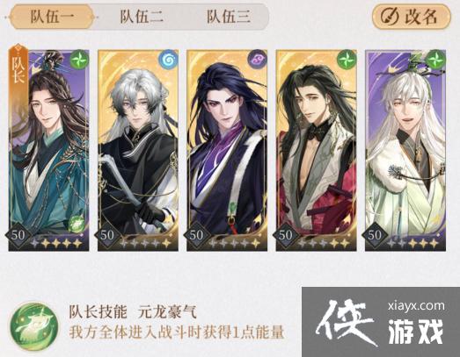Click the level 50 badge on second card

point(106,235)
